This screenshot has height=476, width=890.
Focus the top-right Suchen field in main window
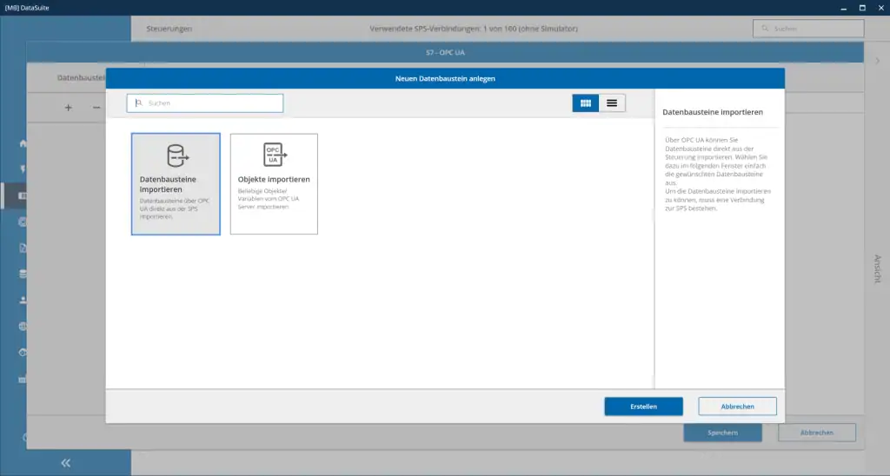point(808,29)
